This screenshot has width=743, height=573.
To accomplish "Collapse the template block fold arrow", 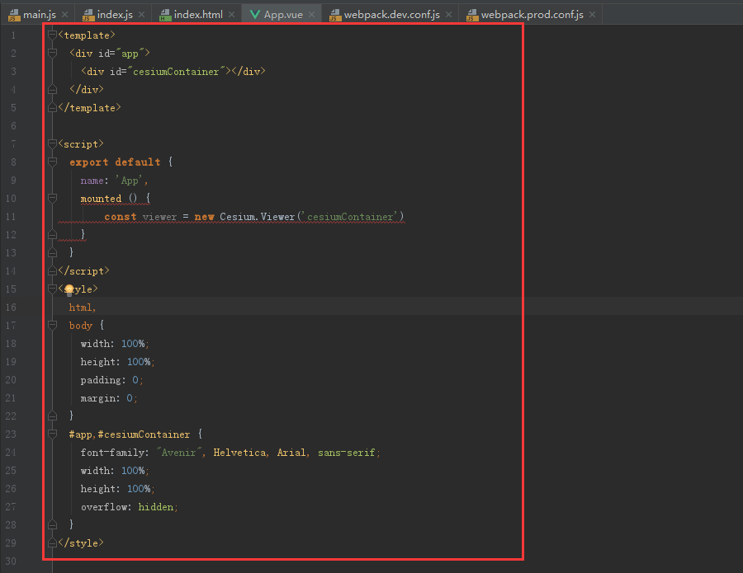I will 52,35.
